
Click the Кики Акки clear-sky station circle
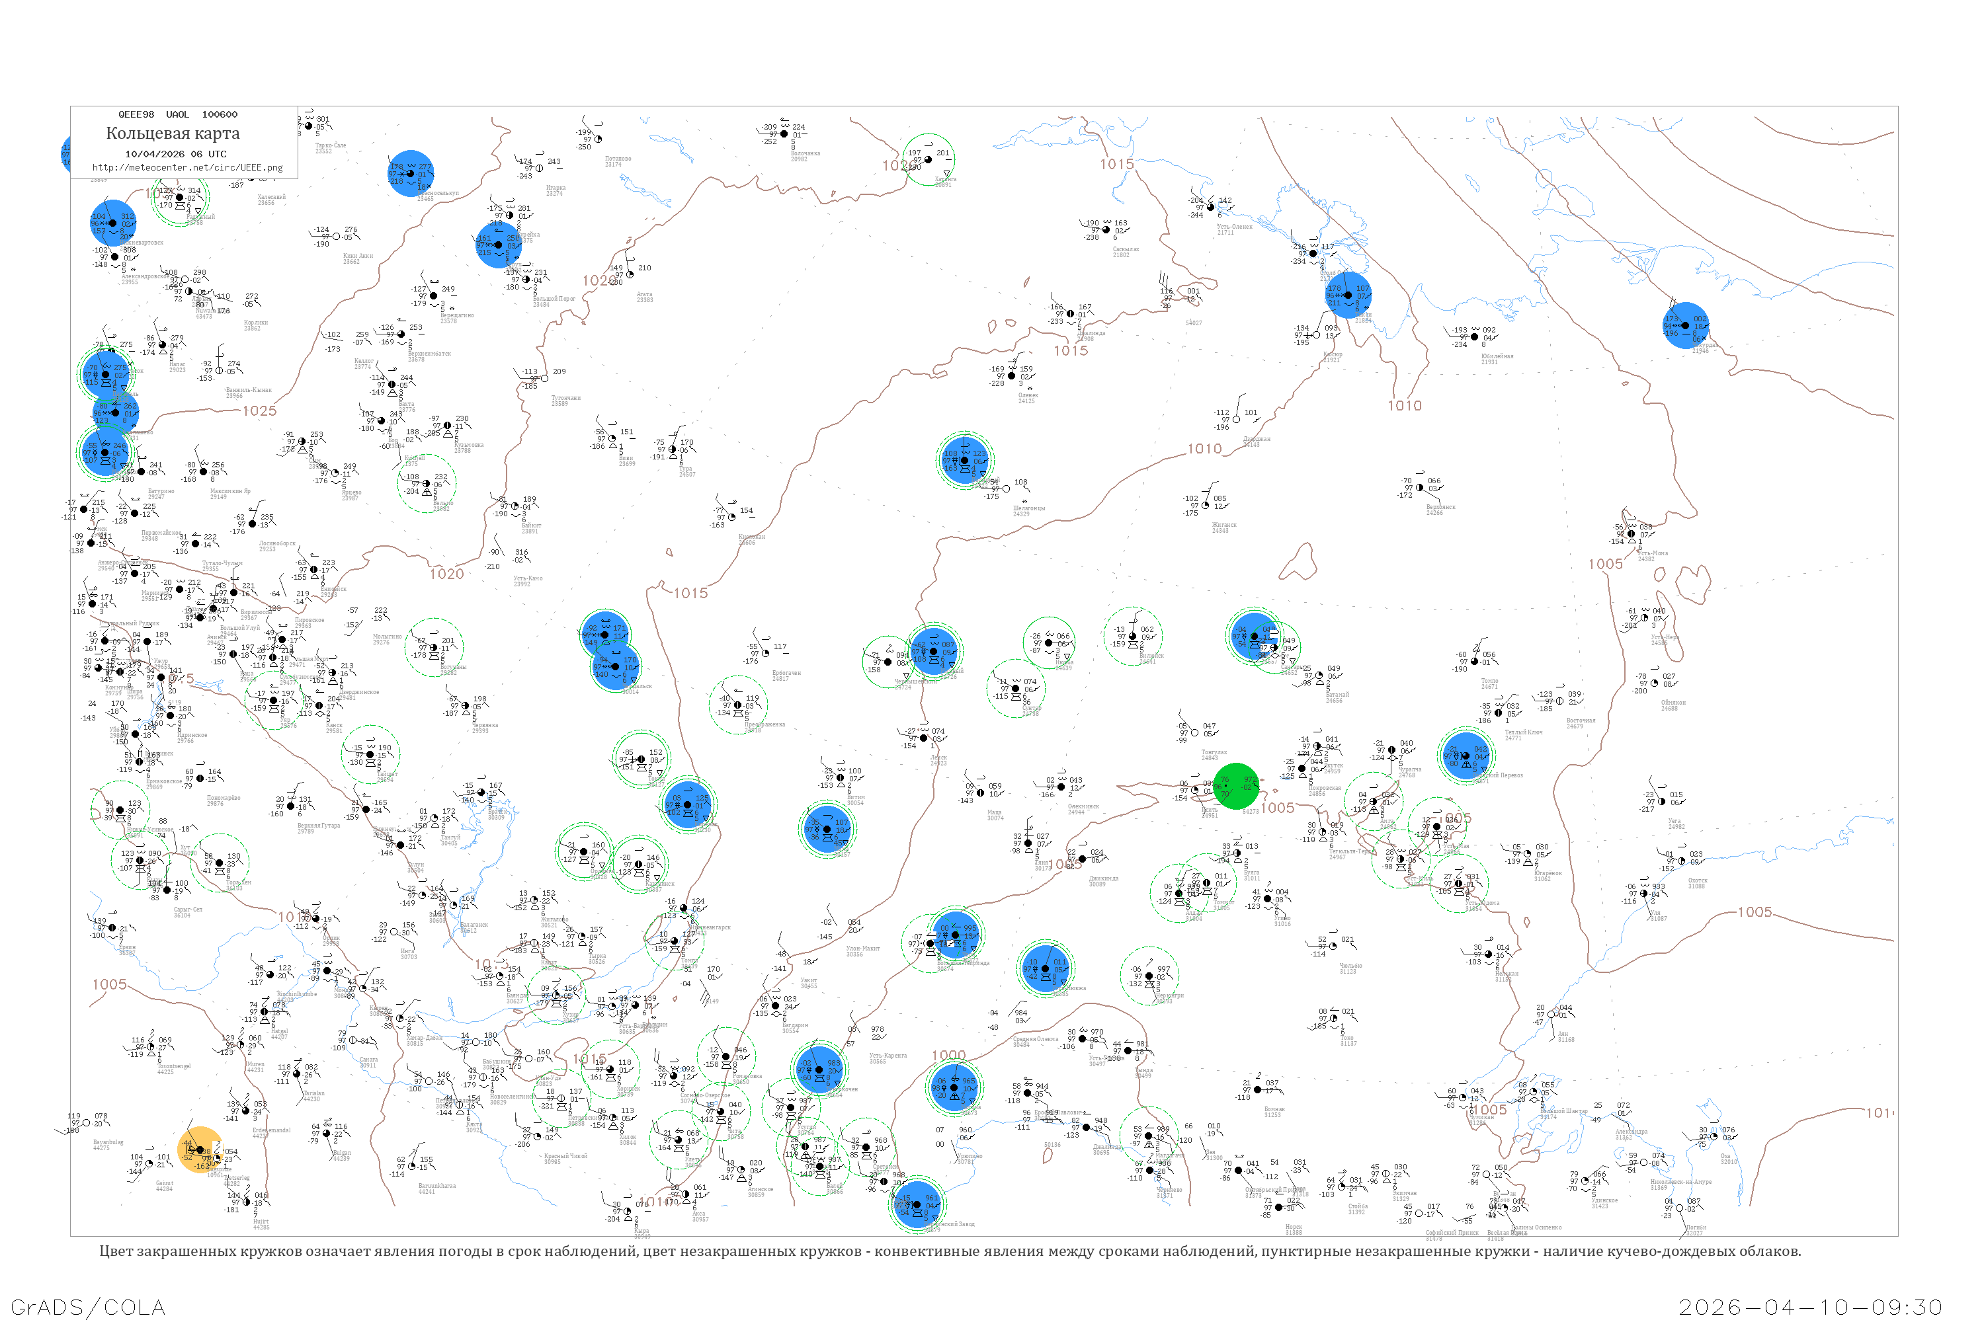pos(337,237)
